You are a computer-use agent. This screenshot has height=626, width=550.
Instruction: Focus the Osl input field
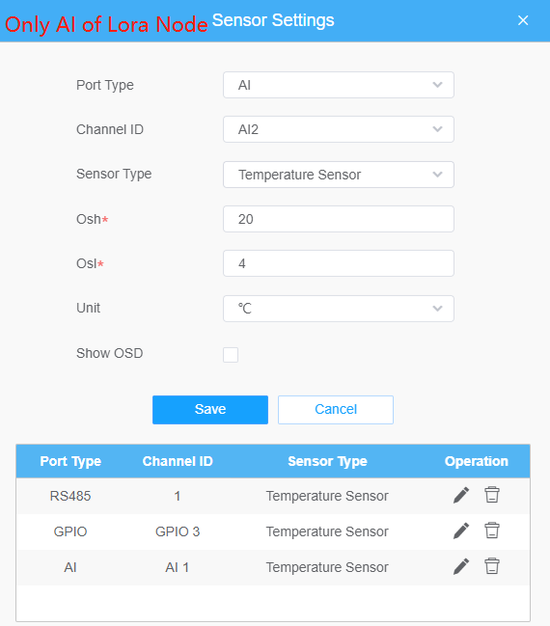[339, 263]
